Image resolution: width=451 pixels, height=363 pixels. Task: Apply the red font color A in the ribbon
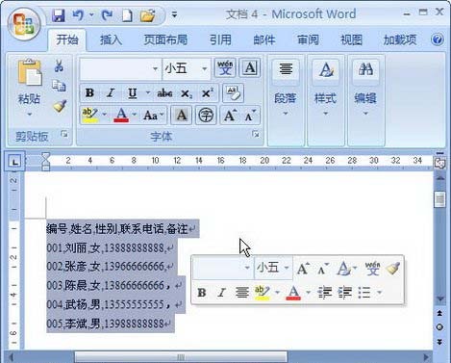[x=121, y=115]
